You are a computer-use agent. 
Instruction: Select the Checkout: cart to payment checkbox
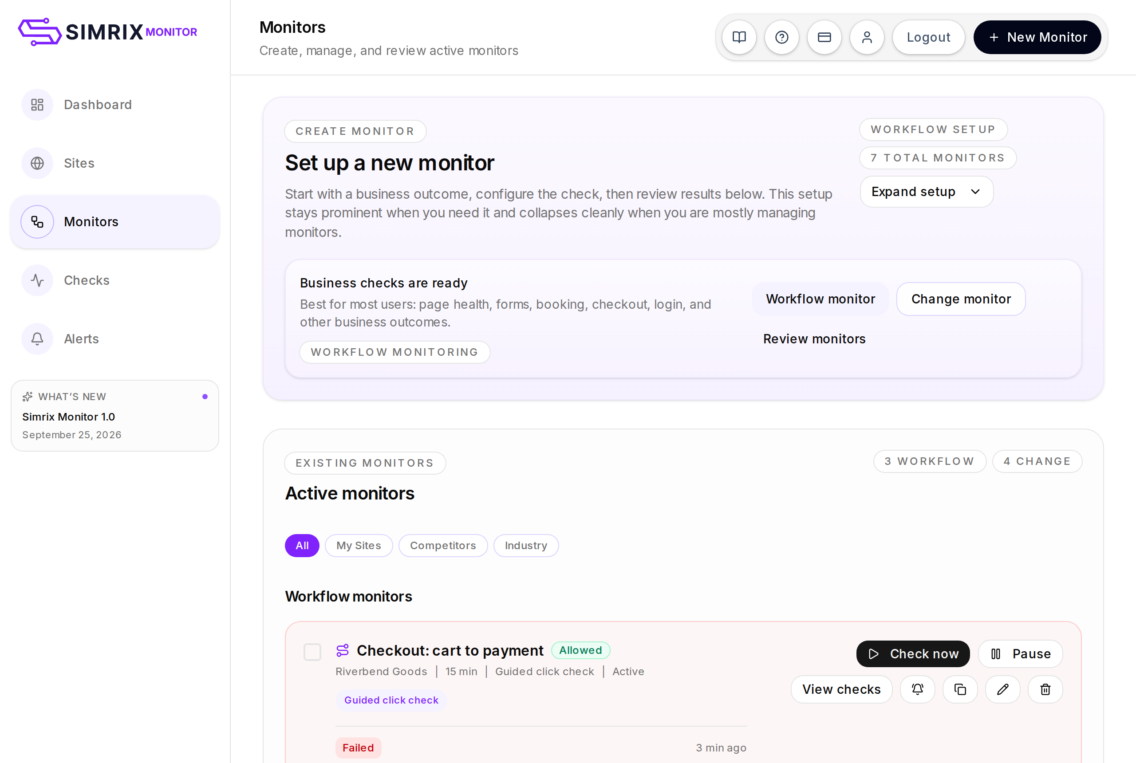312,652
